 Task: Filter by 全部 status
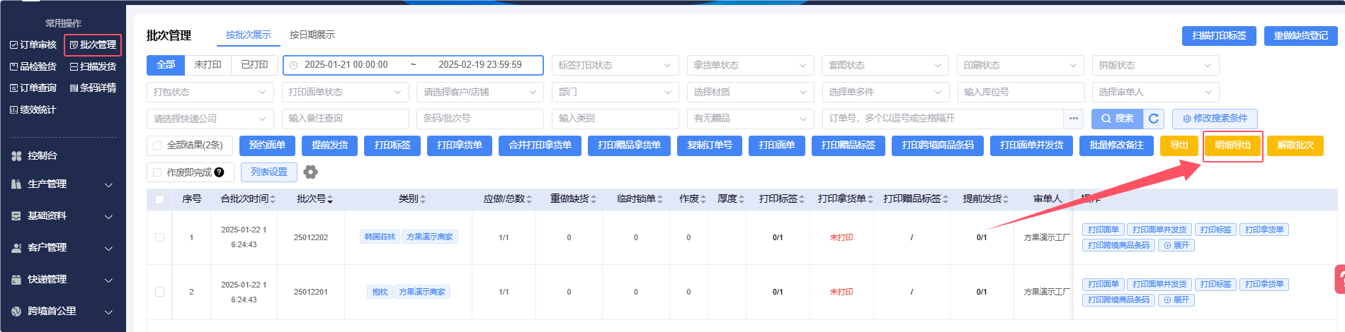tap(166, 65)
